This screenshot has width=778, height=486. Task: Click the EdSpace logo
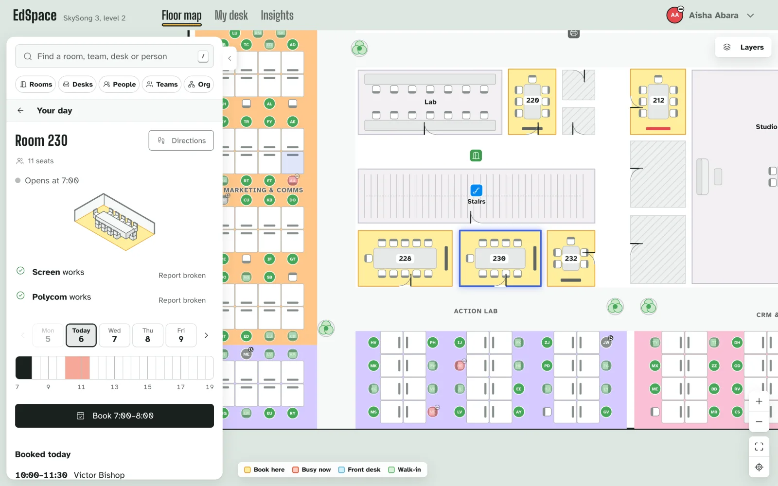click(x=35, y=16)
